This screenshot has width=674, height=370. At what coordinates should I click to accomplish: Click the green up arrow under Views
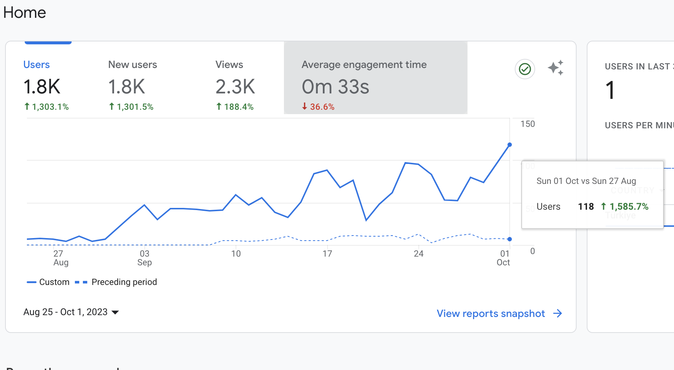pos(219,106)
